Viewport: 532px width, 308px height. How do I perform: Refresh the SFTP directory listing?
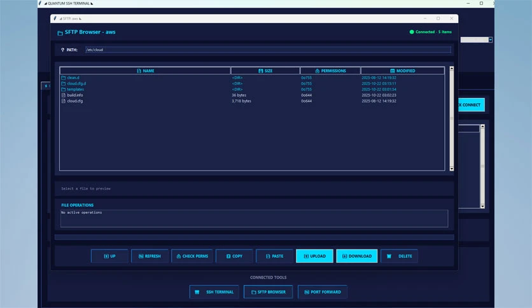click(x=150, y=256)
